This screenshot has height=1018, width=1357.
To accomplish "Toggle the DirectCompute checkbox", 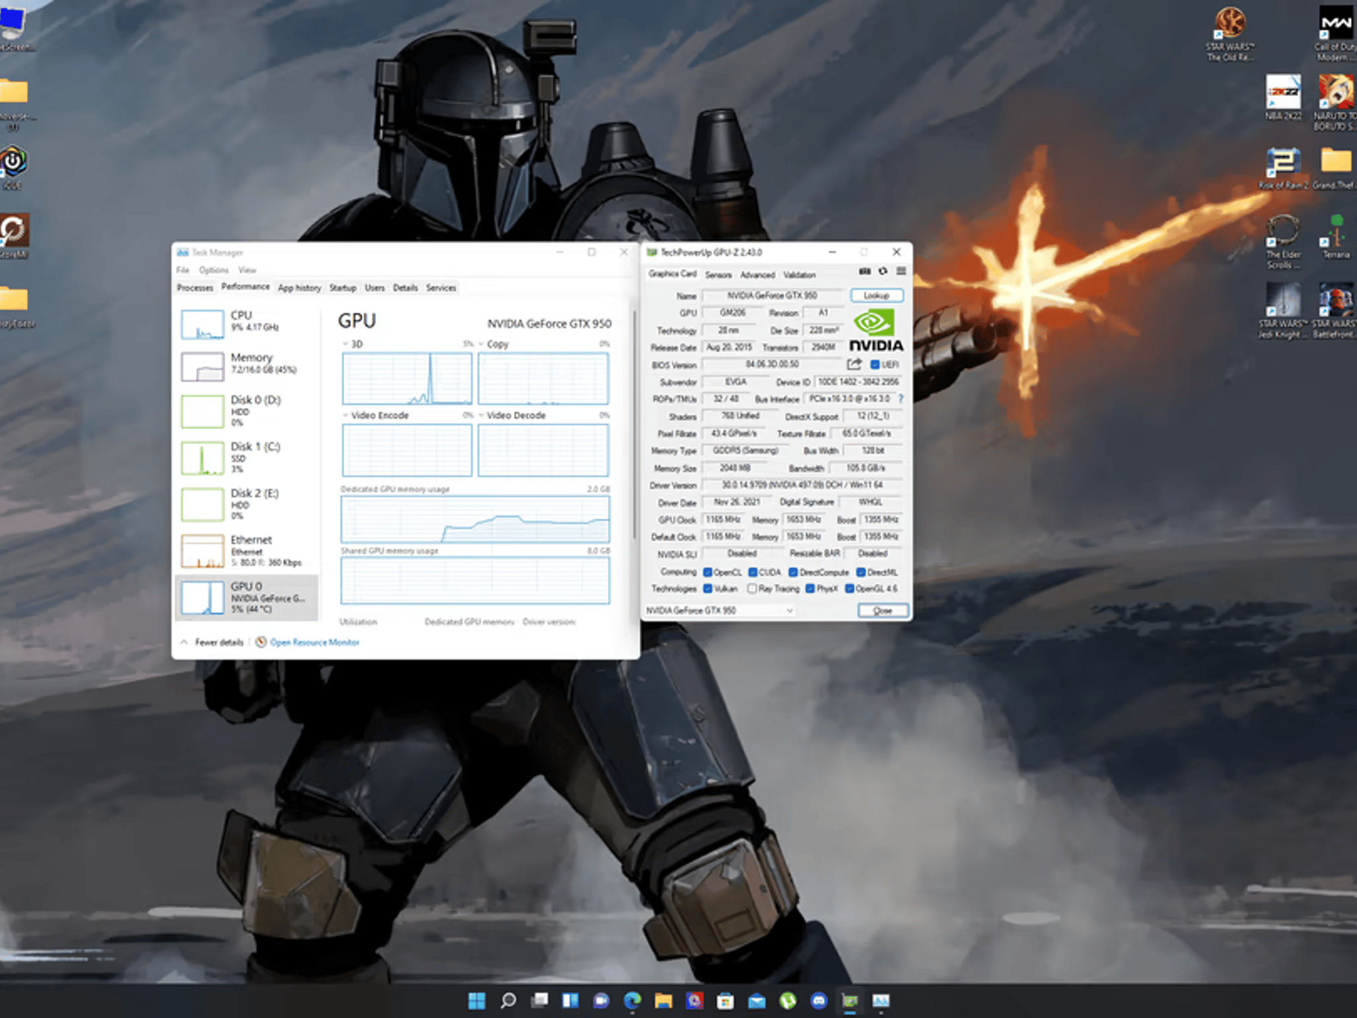I will tap(793, 572).
